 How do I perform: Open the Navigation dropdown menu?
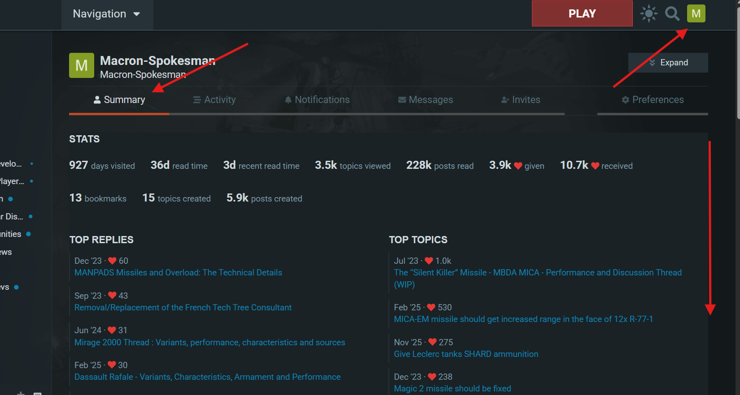[107, 14]
